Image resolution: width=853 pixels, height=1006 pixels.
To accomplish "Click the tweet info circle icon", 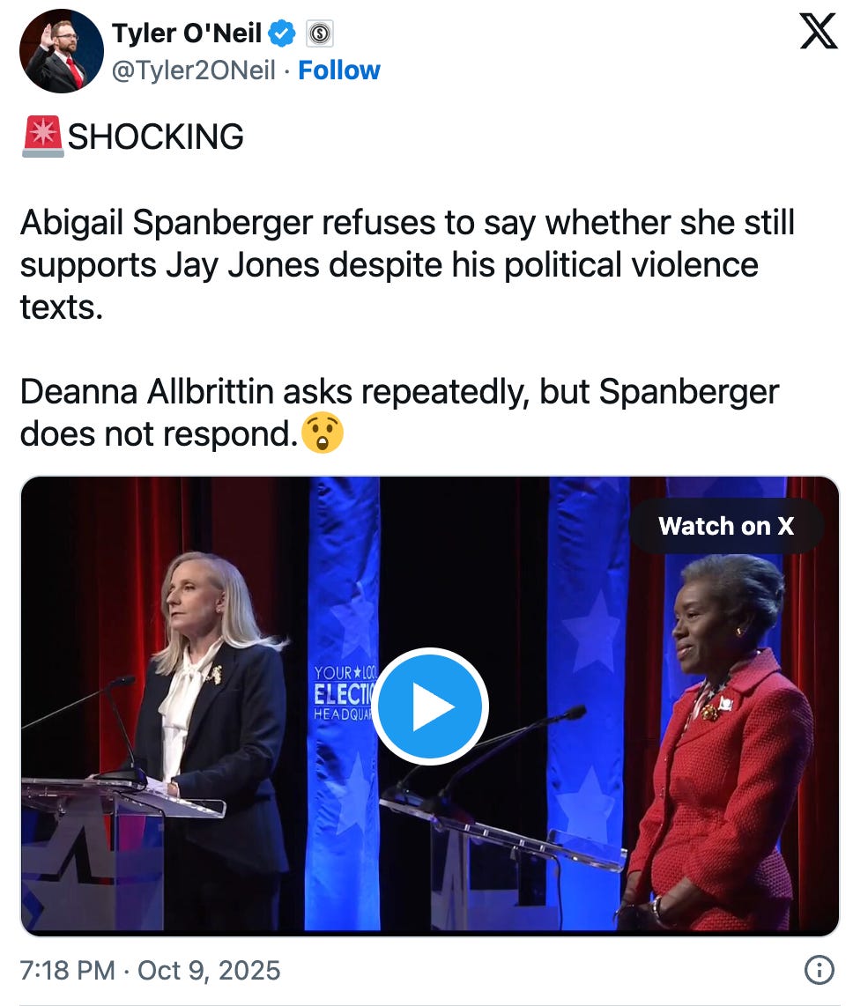I will 819,969.
